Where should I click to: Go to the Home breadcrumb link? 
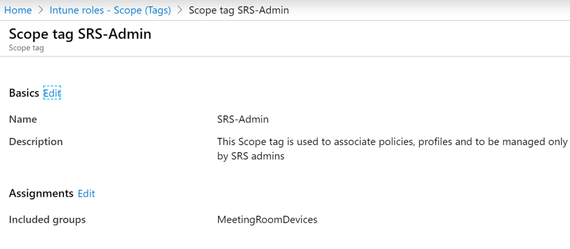[18, 10]
